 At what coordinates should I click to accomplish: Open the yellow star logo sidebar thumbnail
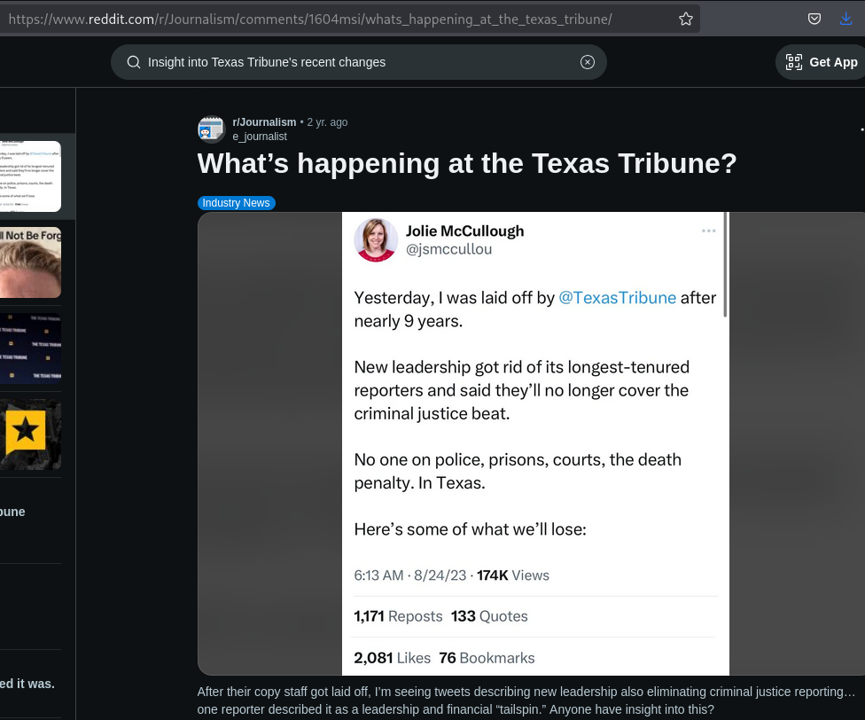pyautogui.click(x=30, y=434)
